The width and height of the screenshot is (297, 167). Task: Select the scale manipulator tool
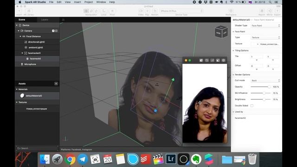point(96,11)
